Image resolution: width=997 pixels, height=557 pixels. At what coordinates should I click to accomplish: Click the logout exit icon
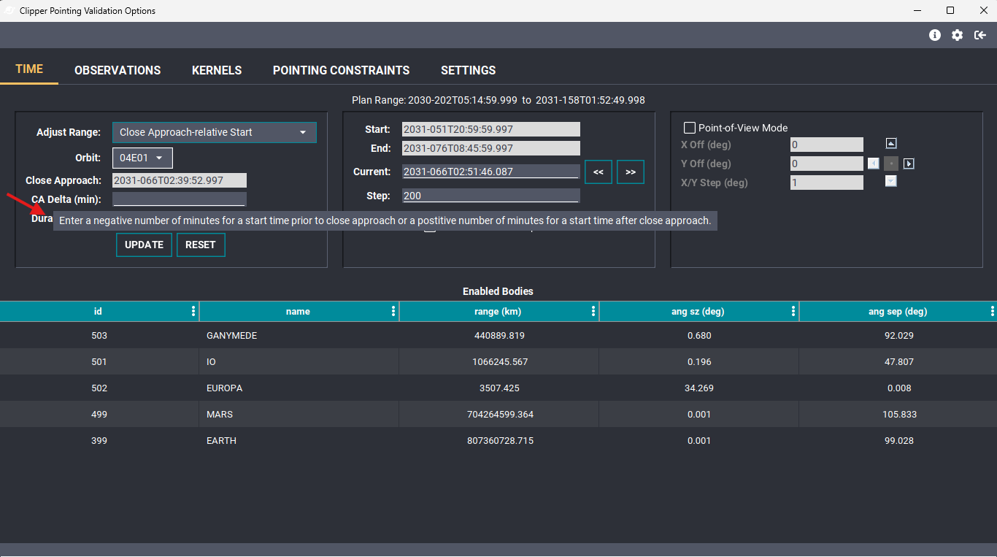(981, 35)
